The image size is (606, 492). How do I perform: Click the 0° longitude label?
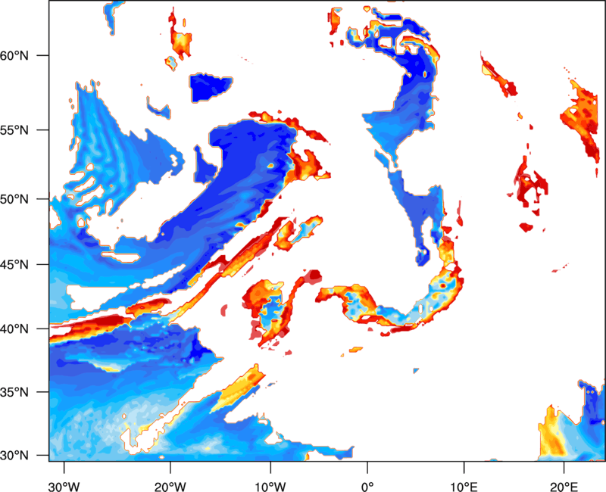(367, 487)
